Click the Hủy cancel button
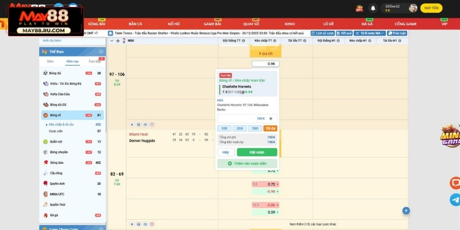 225,152
